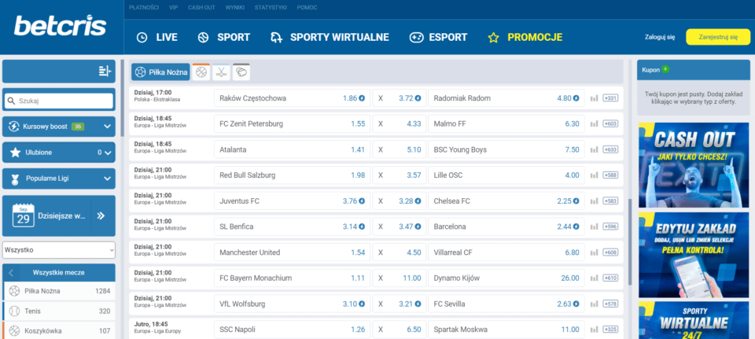Open the ESPORT section
Image resolution: width=755 pixels, height=339 pixels.
click(x=438, y=38)
